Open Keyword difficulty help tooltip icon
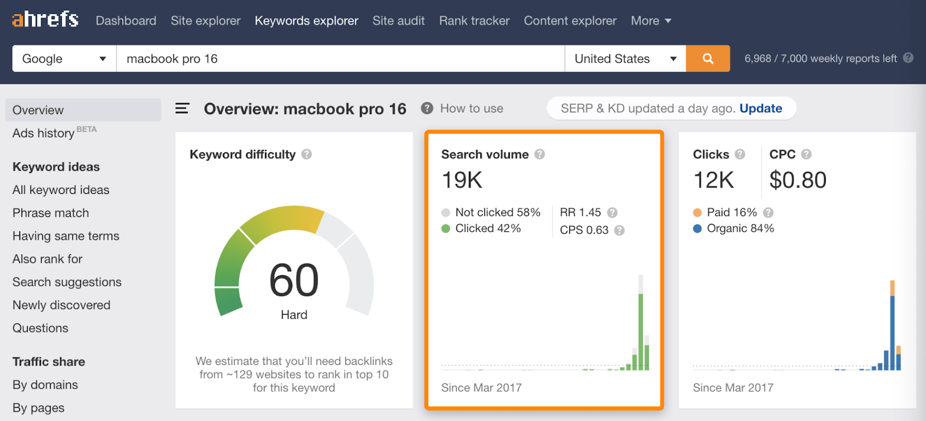926x421 pixels. point(307,154)
